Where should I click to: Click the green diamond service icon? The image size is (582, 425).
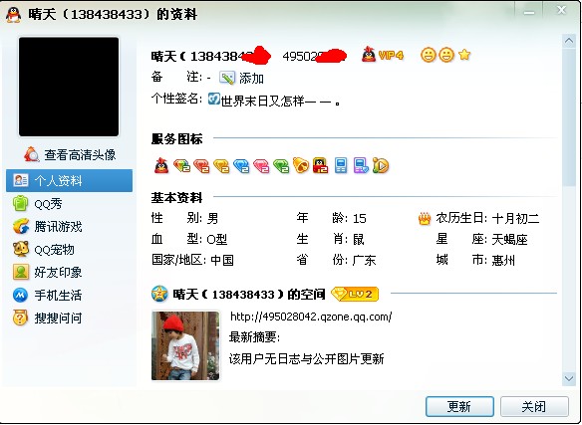pos(281,166)
